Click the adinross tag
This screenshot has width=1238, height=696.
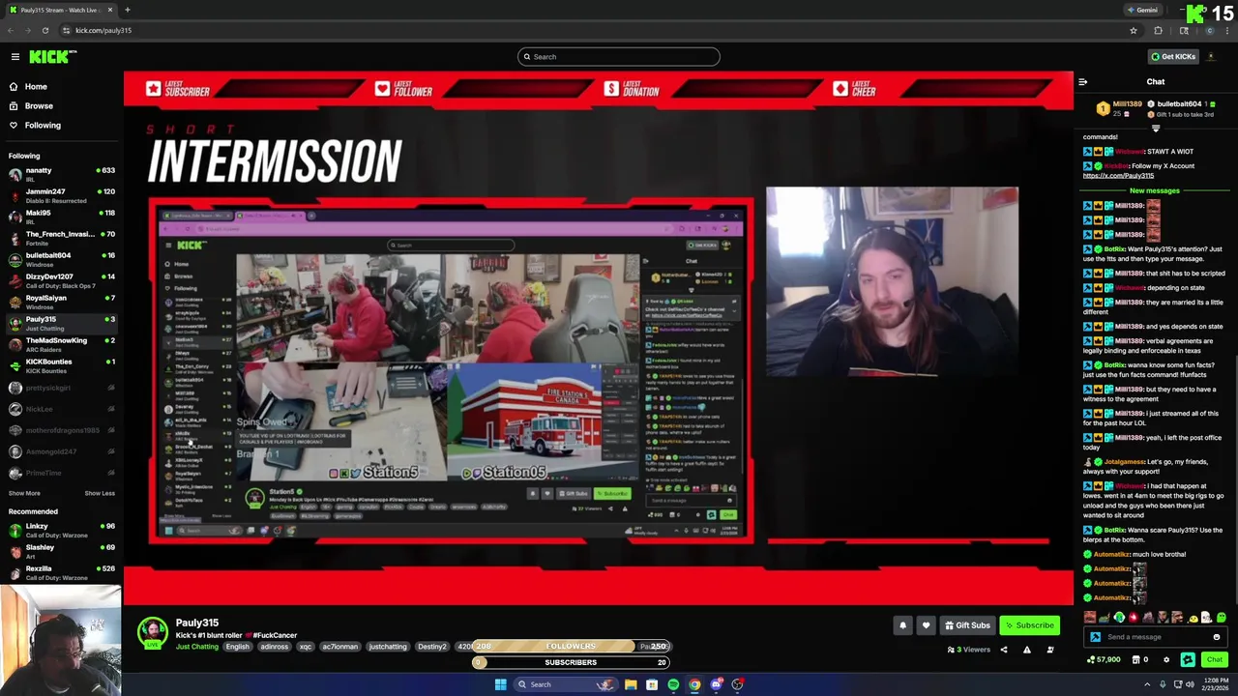pos(275,647)
